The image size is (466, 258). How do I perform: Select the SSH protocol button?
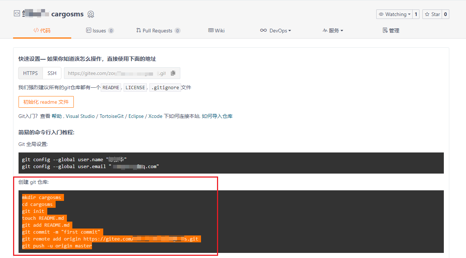coord(52,73)
